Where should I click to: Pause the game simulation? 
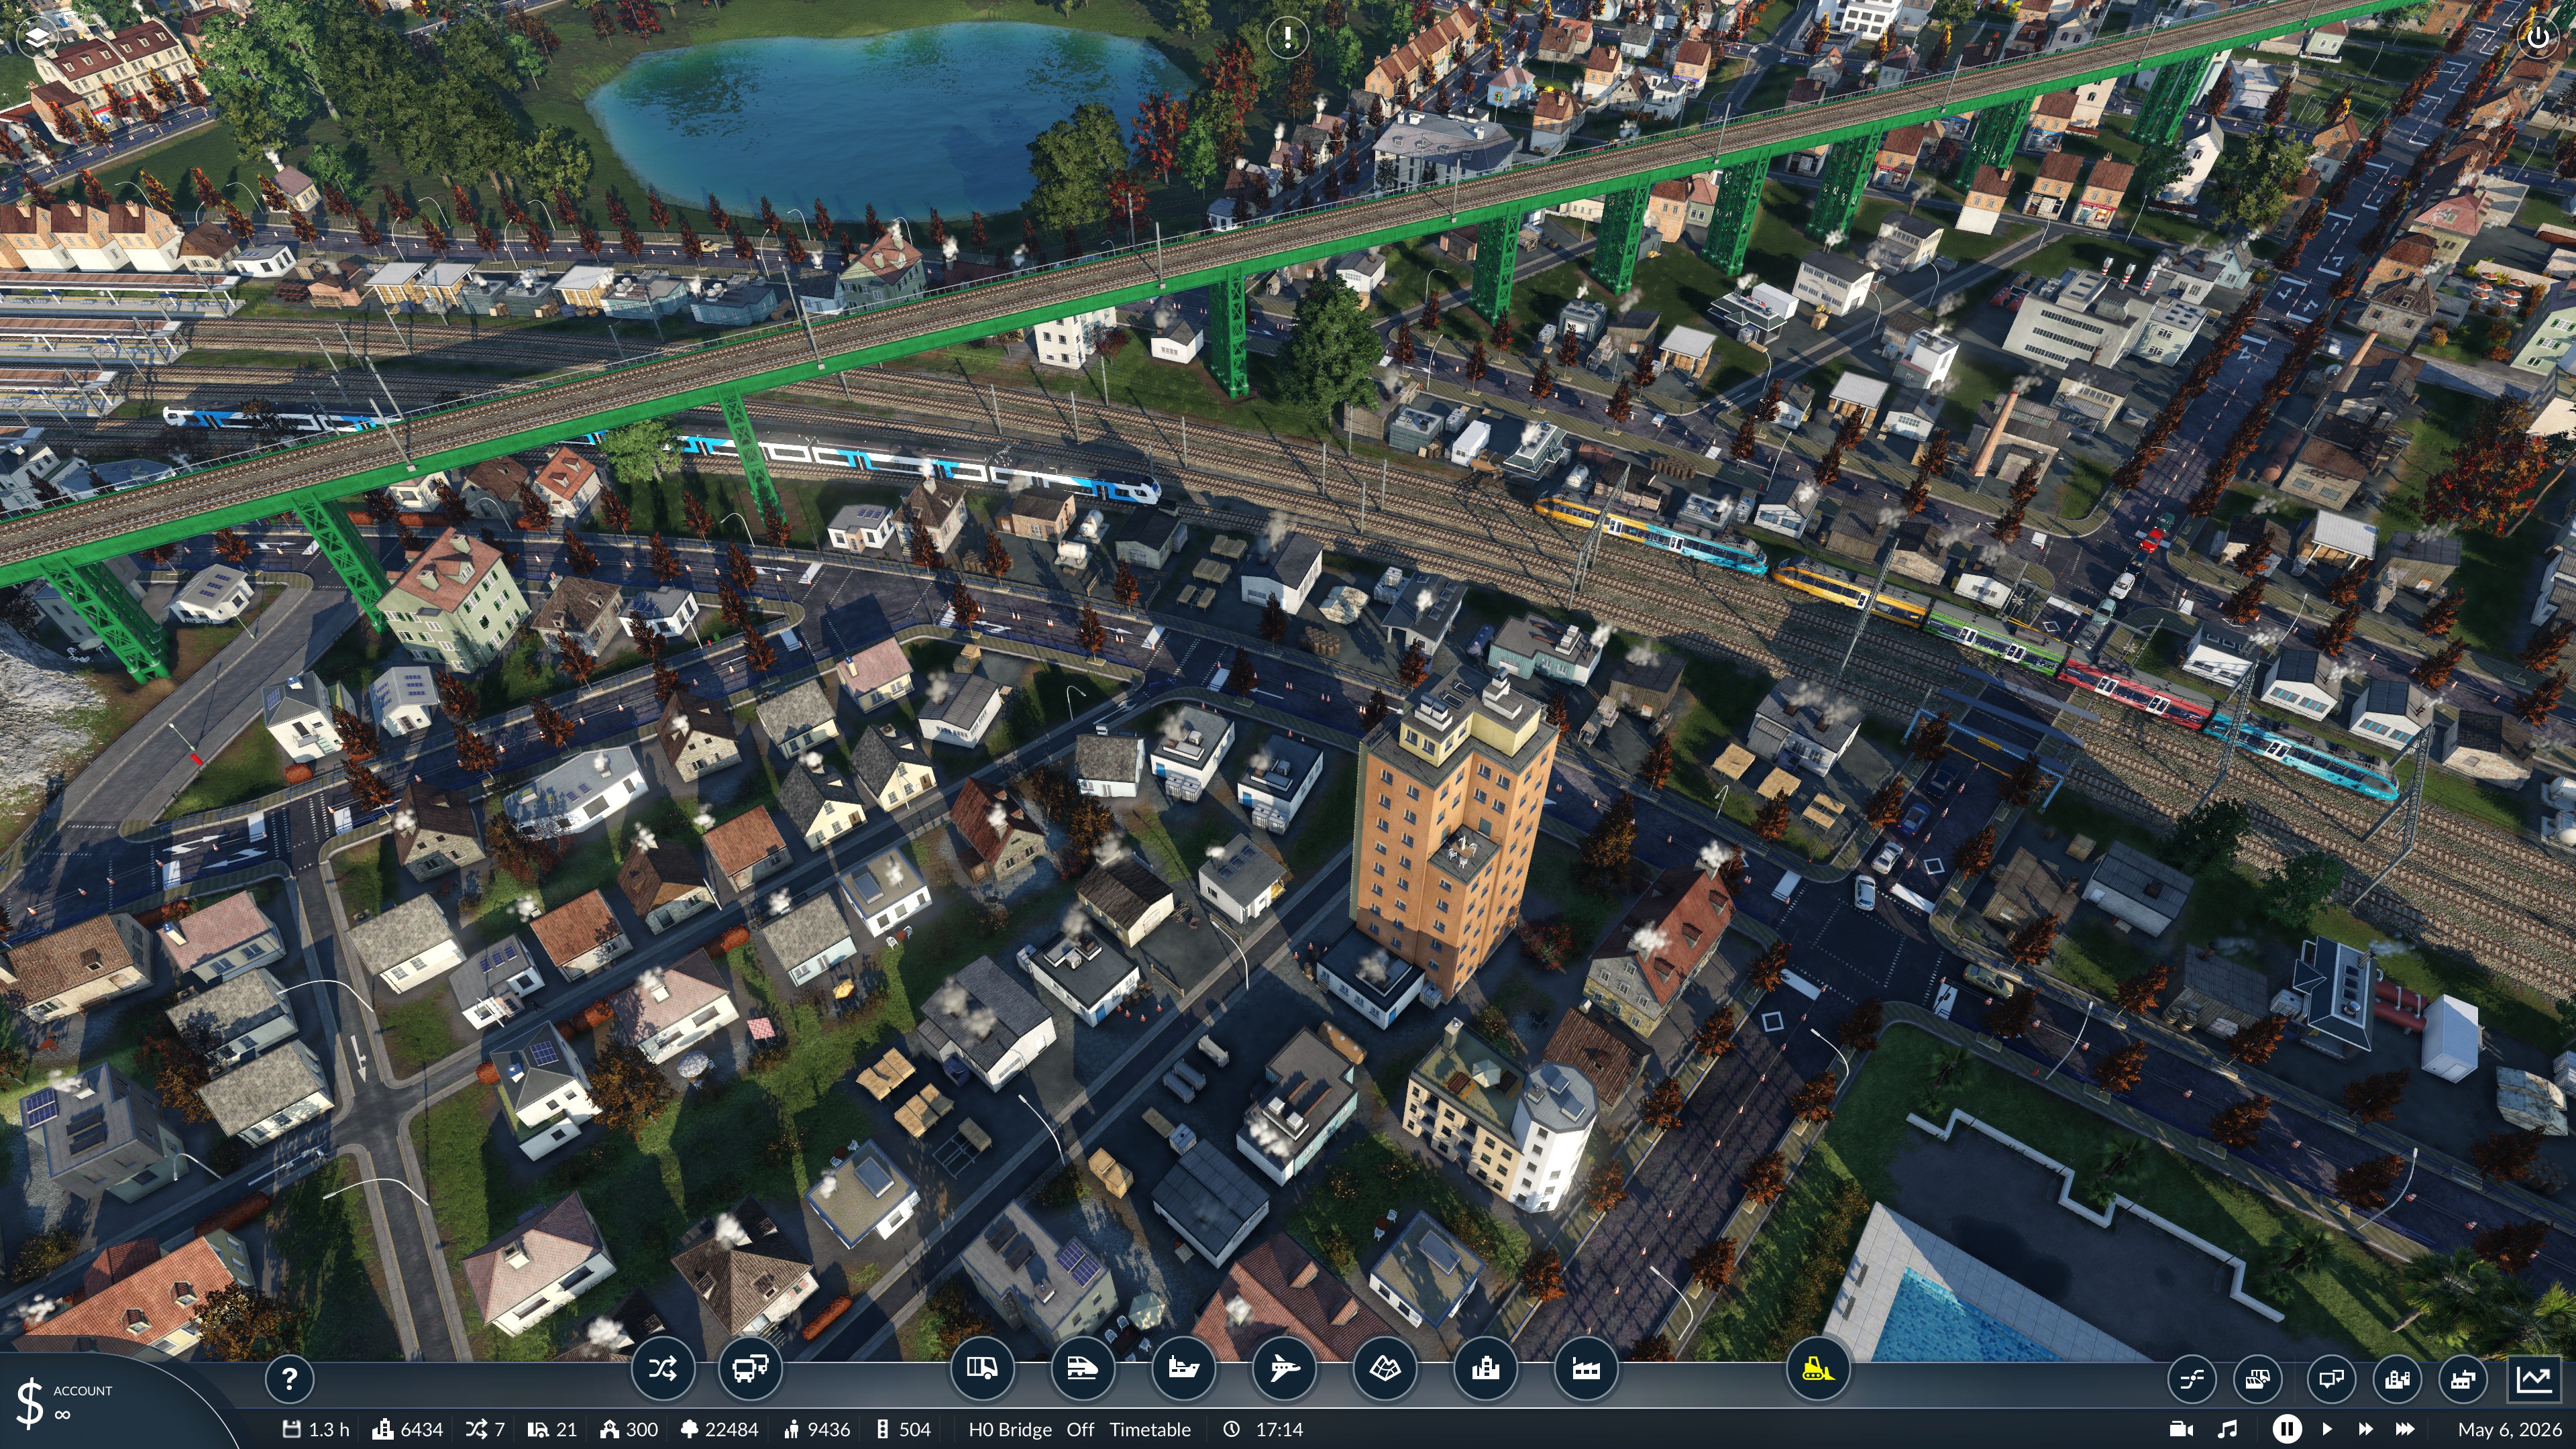point(2286,1429)
